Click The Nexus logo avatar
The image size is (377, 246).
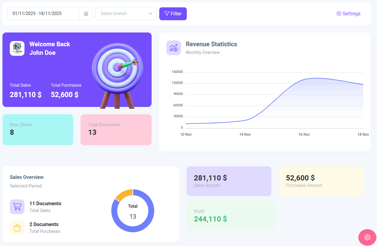tap(17, 48)
